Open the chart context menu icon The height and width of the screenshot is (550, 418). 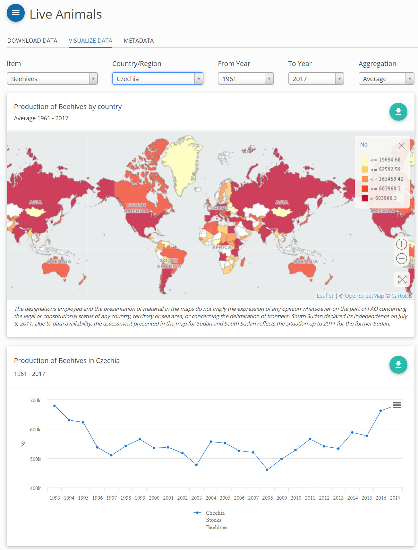pyautogui.click(x=397, y=405)
